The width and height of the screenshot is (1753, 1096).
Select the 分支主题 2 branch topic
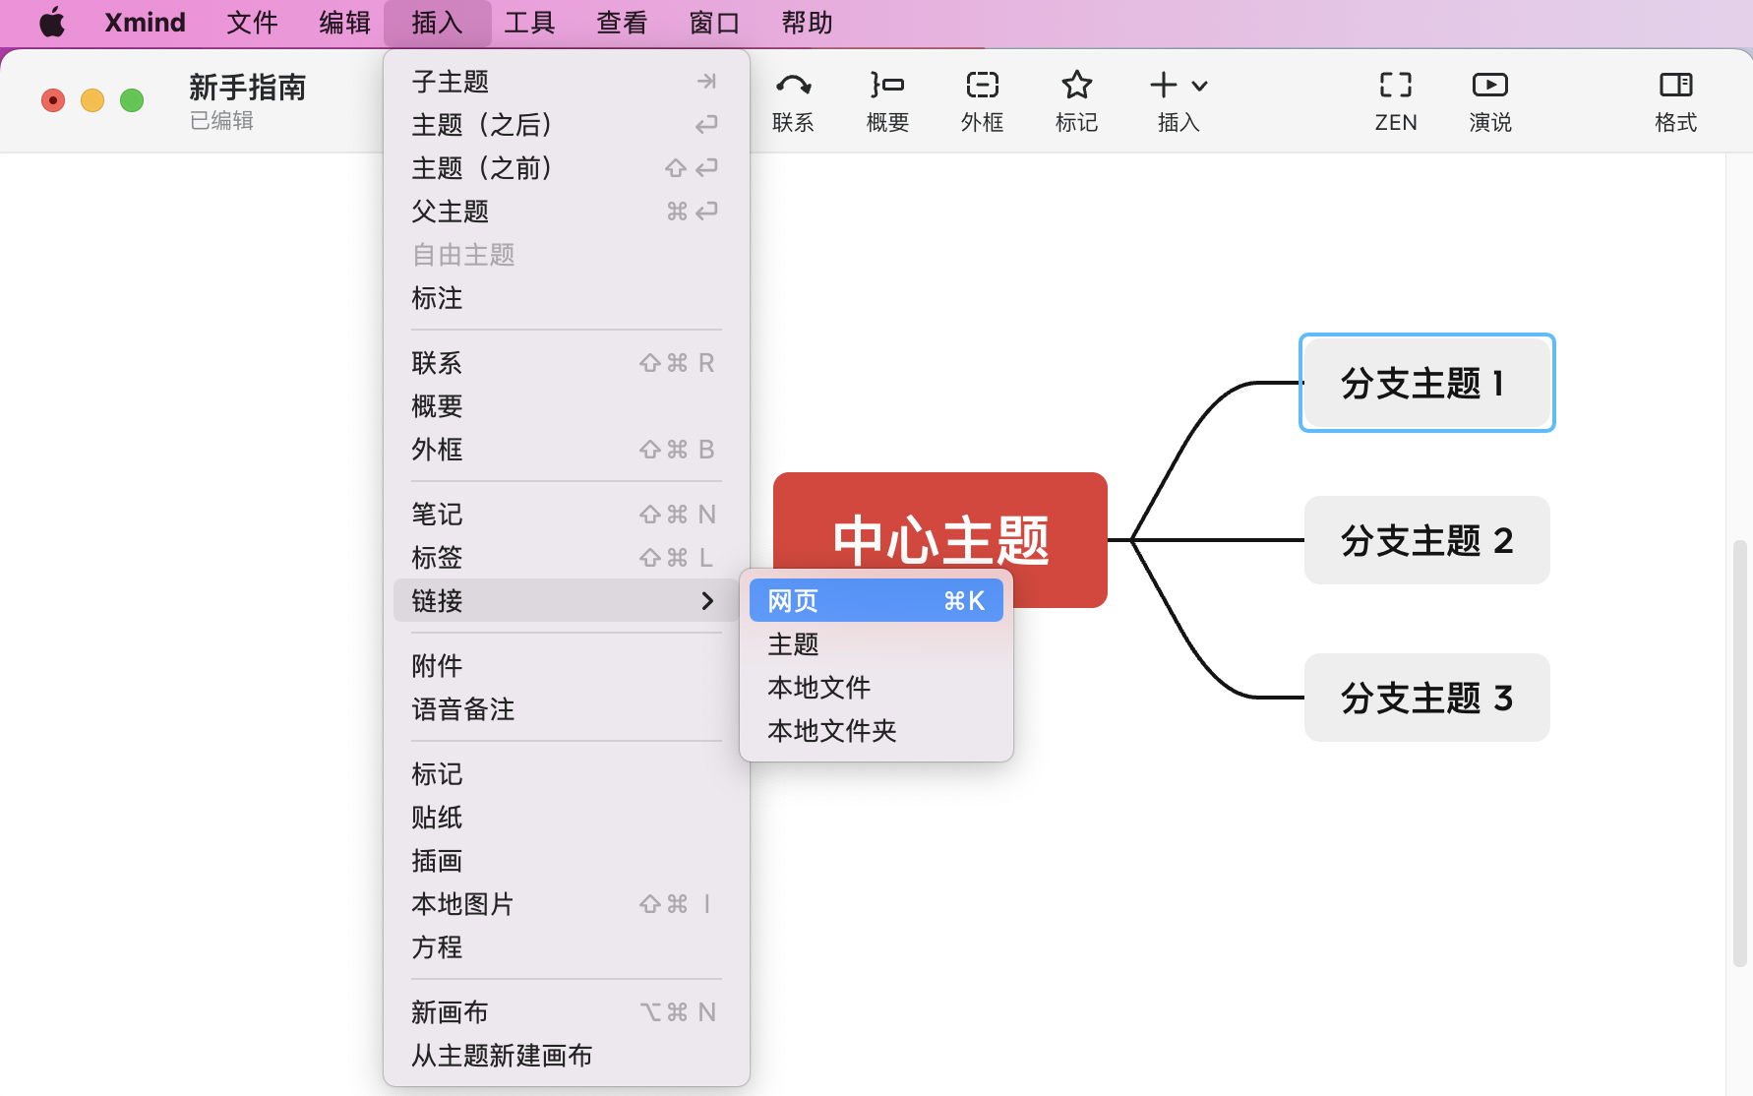point(1425,540)
